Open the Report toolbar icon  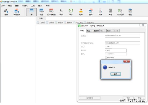pyautogui.click(x=100, y=12)
